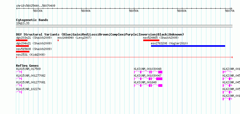Open KLK3|NM_001030048 gene label
Image resolution: width=240 pixels, height=114 pixels.
148,69
